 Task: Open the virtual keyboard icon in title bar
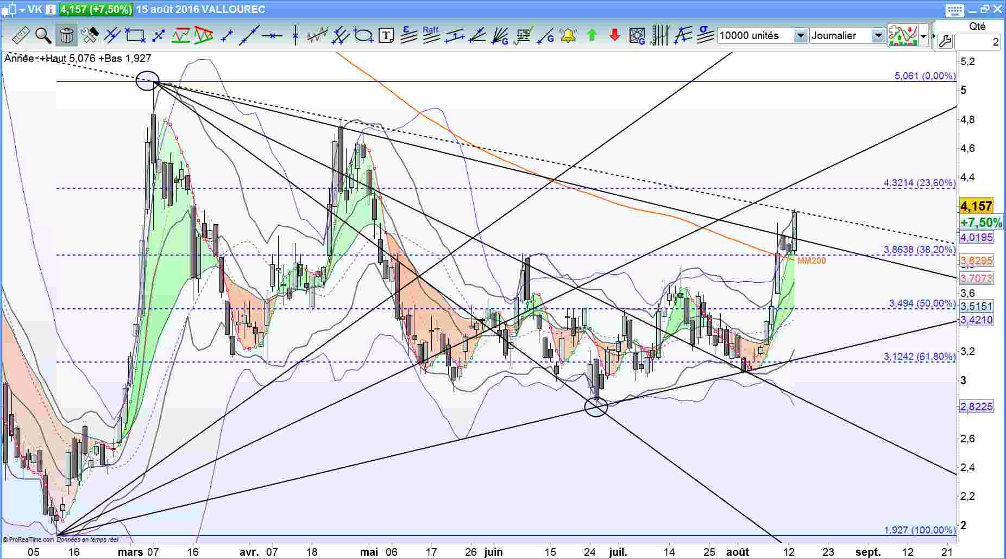[954, 10]
